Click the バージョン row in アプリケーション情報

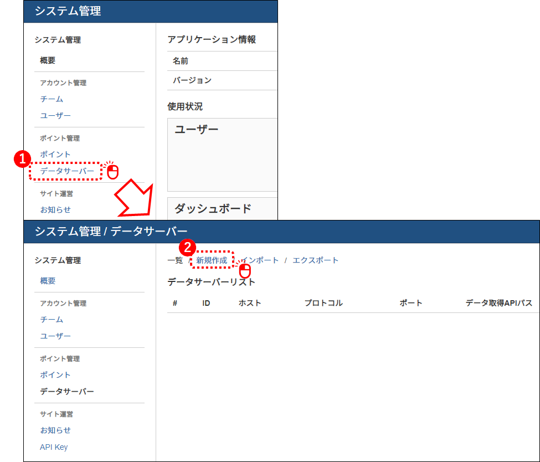pos(222,80)
